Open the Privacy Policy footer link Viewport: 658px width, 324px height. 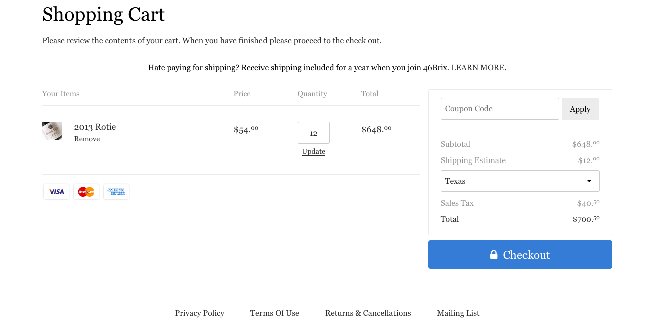(x=200, y=313)
